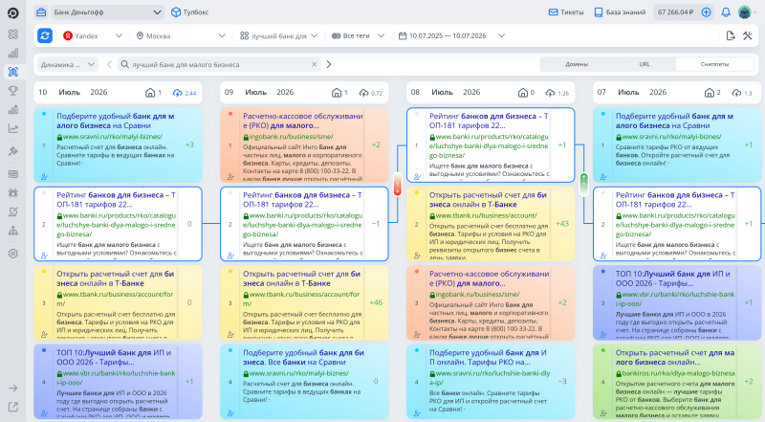Click the blue refresh icon button
The width and height of the screenshot is (765, 422).
pos(45,35)
